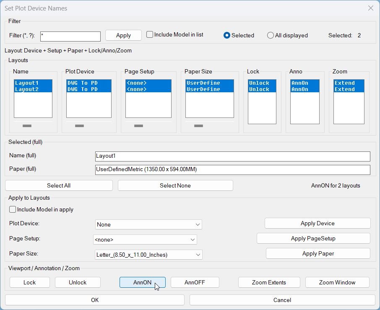380x310 pixels.
Task: Select Layout2 in the Name list
Action: coord(27,89)
